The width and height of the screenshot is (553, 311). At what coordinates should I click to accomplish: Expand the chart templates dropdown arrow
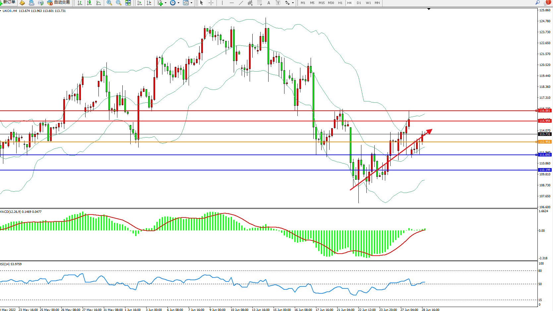click(191, 3)
